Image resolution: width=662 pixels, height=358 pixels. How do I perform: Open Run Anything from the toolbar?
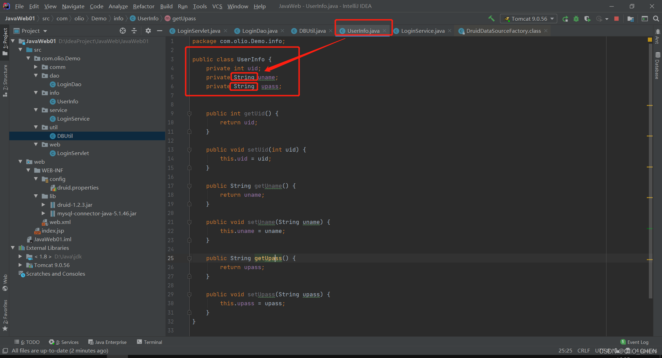click(x=645, y=19)
